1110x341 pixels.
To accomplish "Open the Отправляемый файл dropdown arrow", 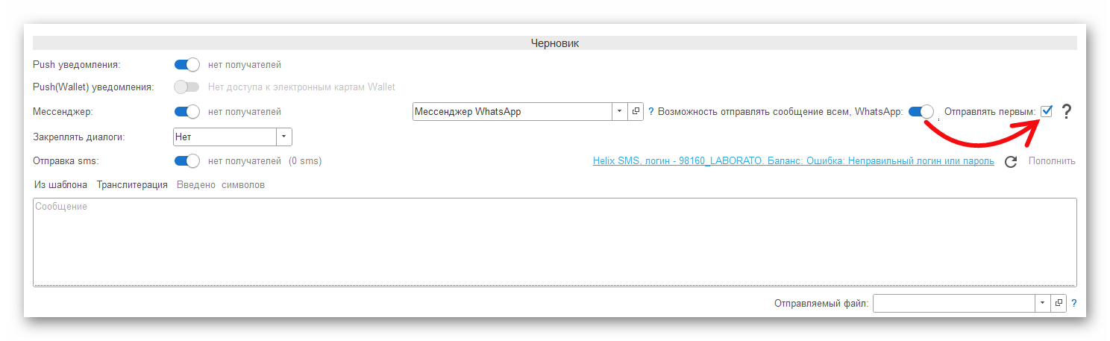I will [x=1042, y=303].
